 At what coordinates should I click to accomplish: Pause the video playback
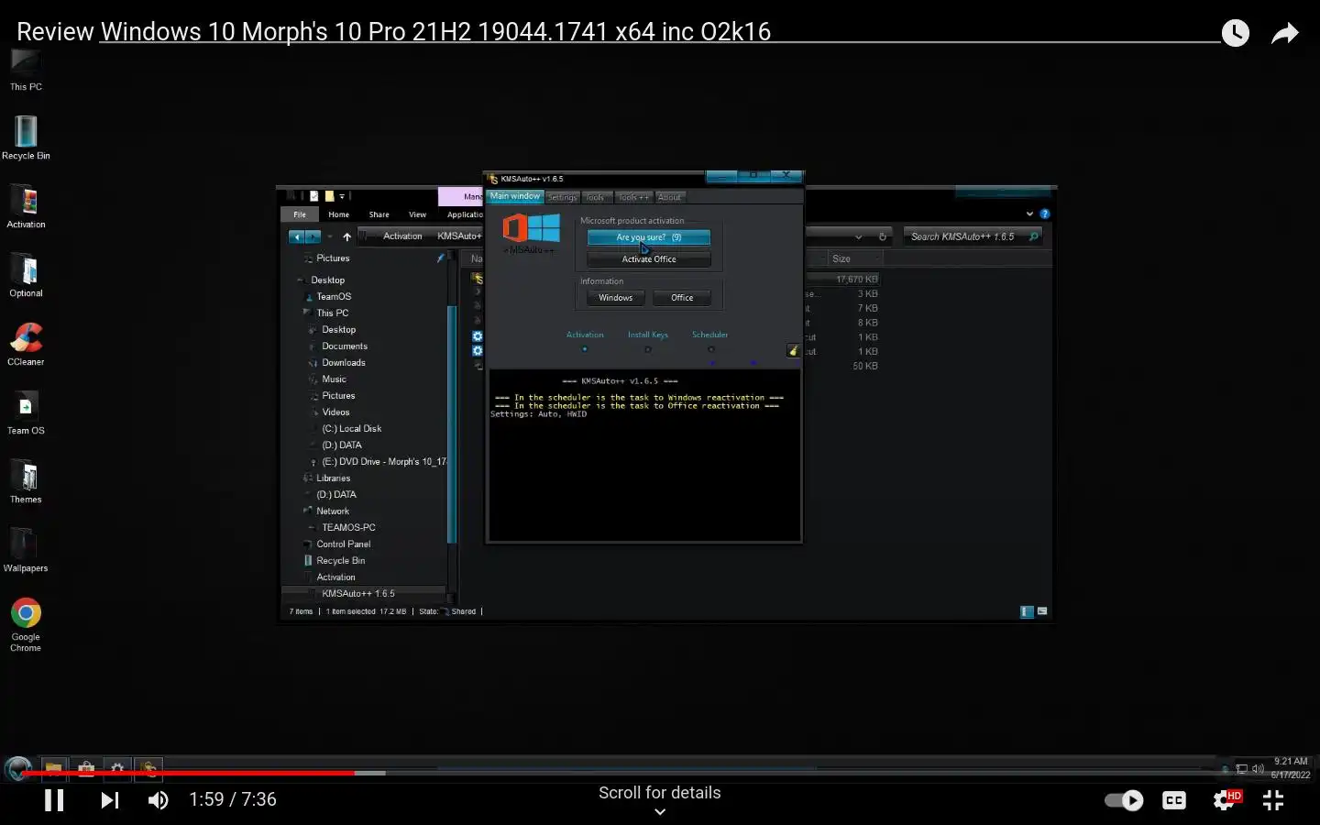(54, 800)
